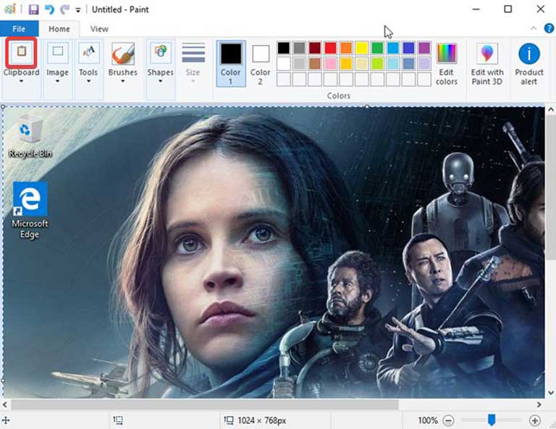556x429 pixels.
Task: Pick the dark red color swatch
Action: (315, 48)
